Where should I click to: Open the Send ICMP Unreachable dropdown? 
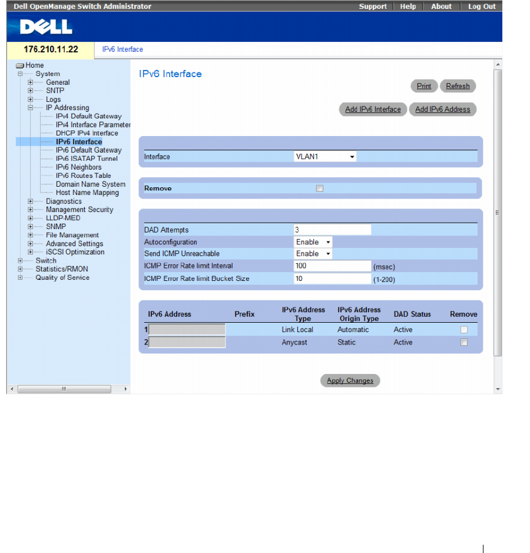pyautogui.click(x=313, y=254)
